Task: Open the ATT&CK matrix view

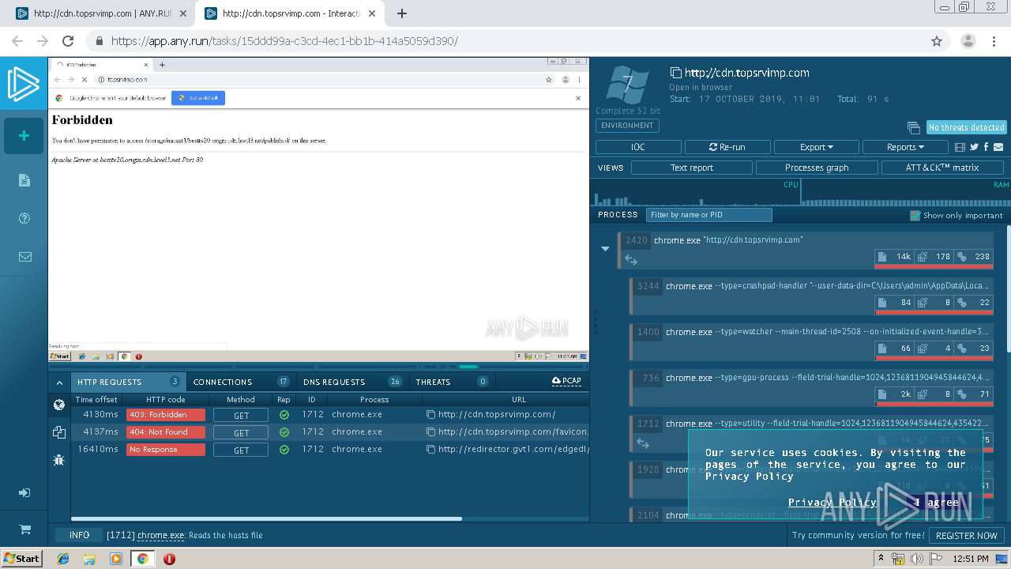Action: point(943,168)
